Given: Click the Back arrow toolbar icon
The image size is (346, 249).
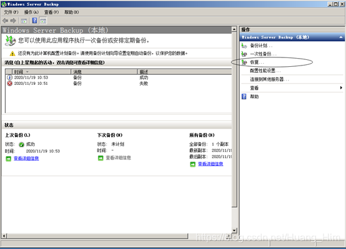Looking at the screenshot, I should [5, 21].
